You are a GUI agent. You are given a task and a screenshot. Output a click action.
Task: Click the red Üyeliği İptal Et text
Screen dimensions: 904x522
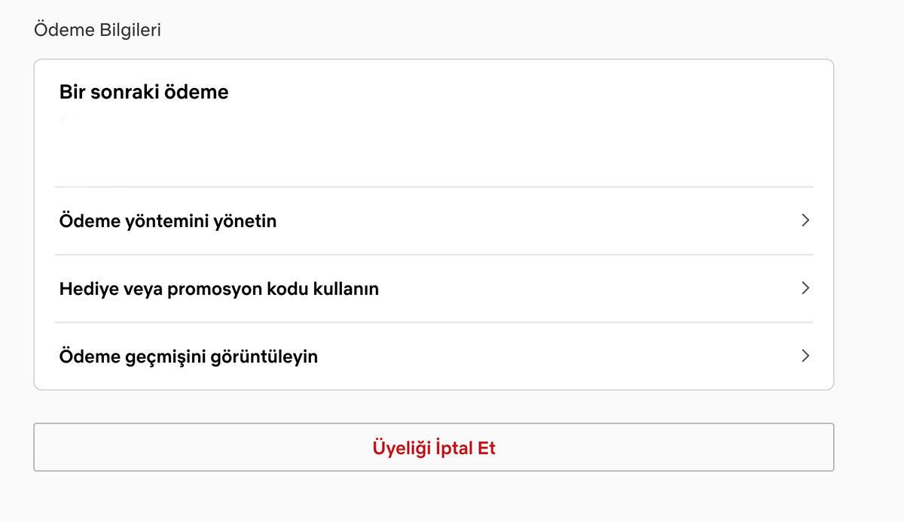click(434, 448)
